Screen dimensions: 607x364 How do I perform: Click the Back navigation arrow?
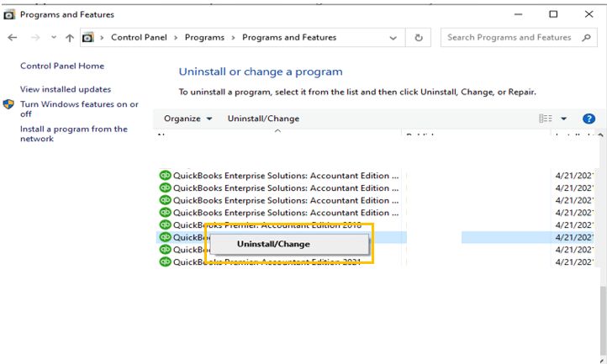coord(12,38)
